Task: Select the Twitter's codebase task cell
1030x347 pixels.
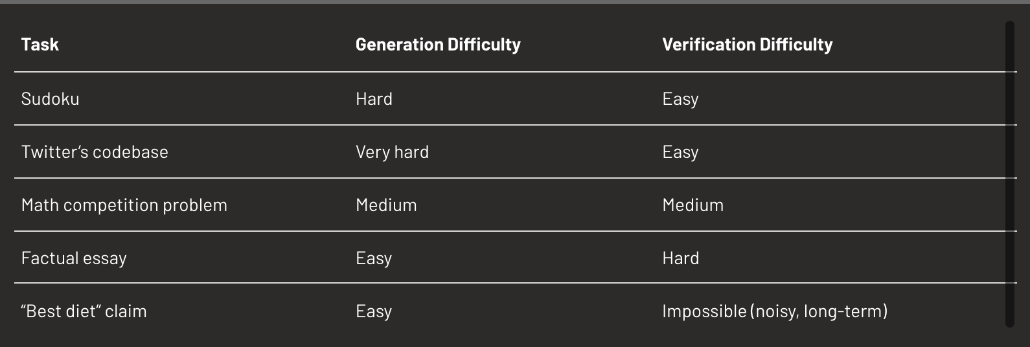Action: [95, 152]
